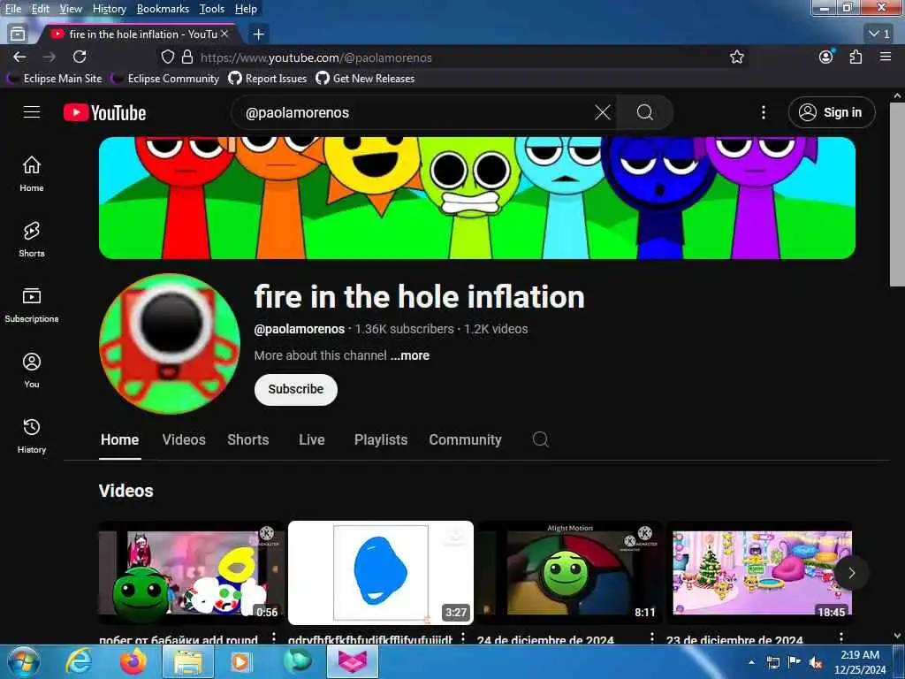Open YouTube settings three-dot menu

[763, 112]
